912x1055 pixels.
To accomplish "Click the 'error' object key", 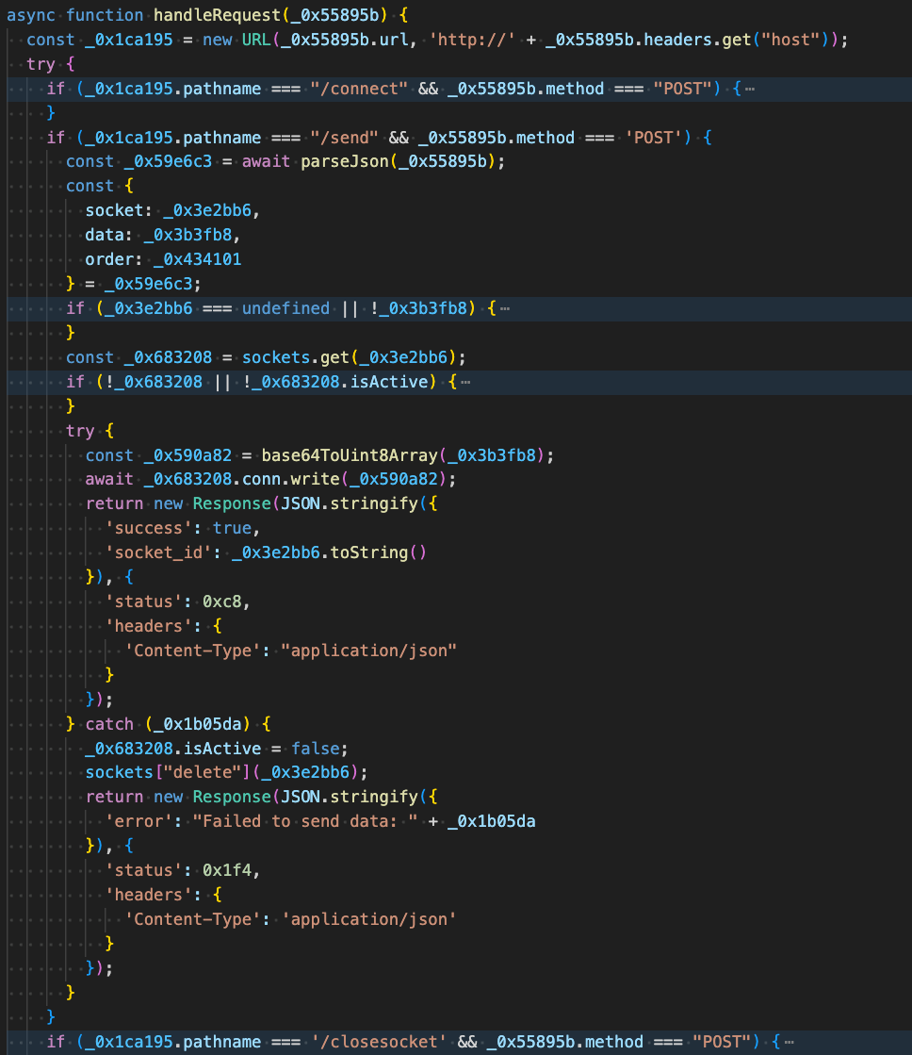I will point(138,821).
